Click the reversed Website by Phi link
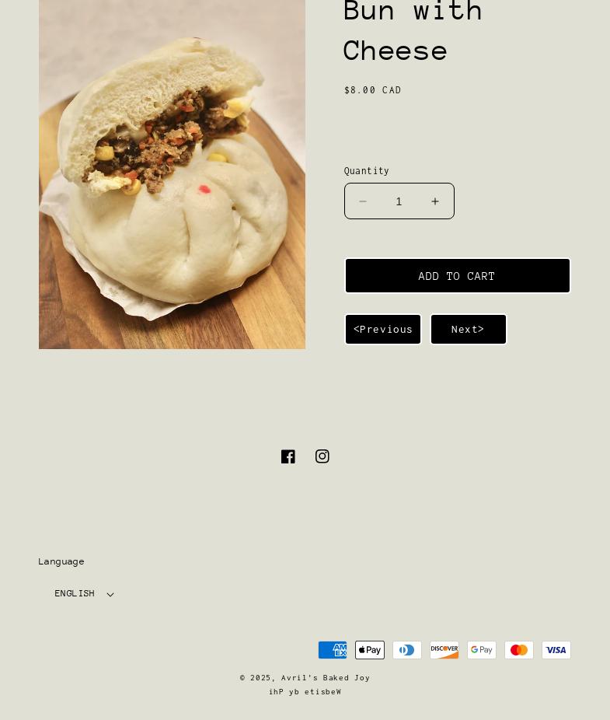The width and height of the screenshot is (610, 720). coord(305,691)
